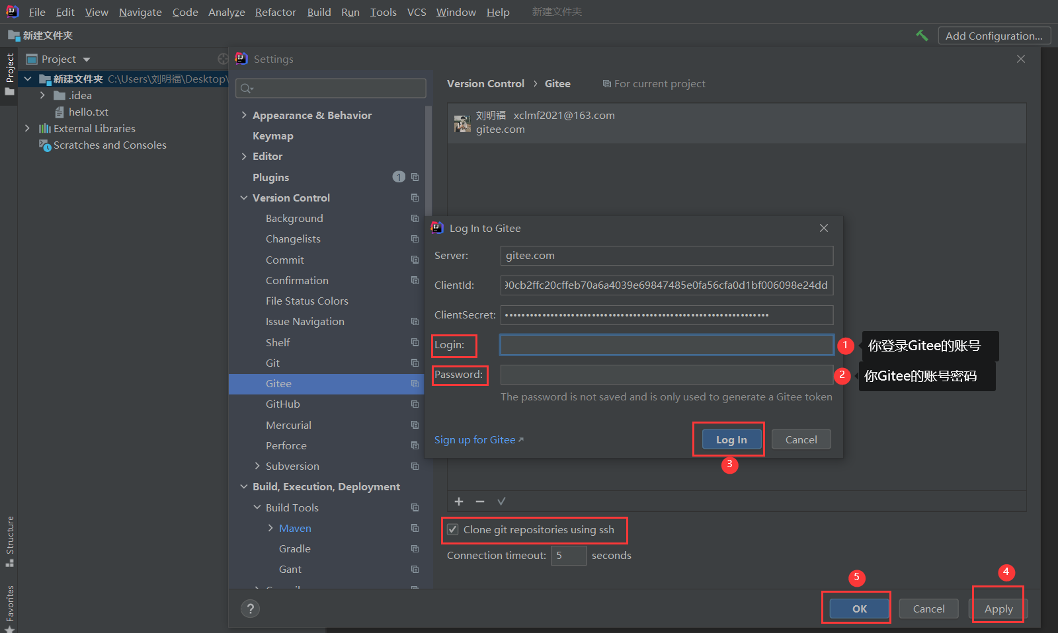Screen dimensions: 1058x633
Task: Expand the Subversion settings node
Action: (257, 466)
